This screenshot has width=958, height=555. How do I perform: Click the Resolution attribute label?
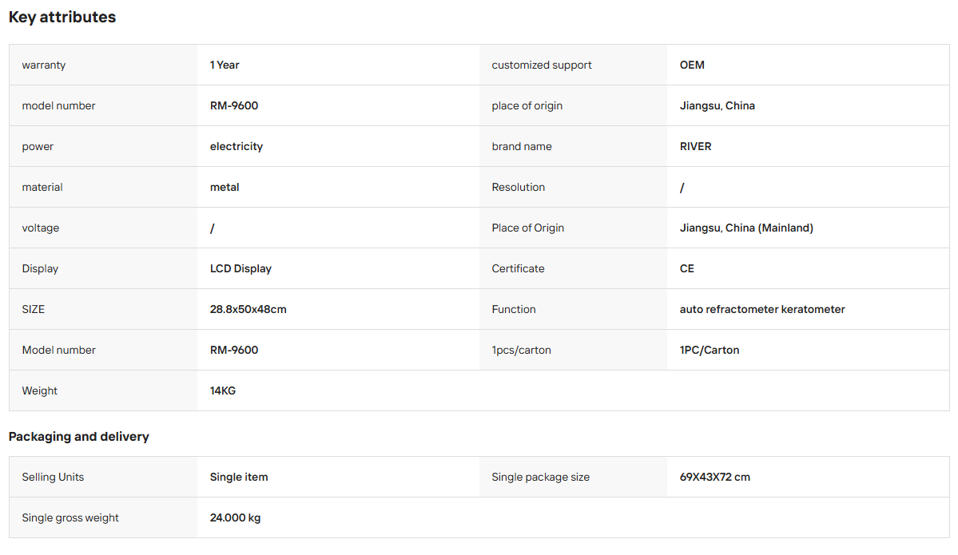click(518, 188)
